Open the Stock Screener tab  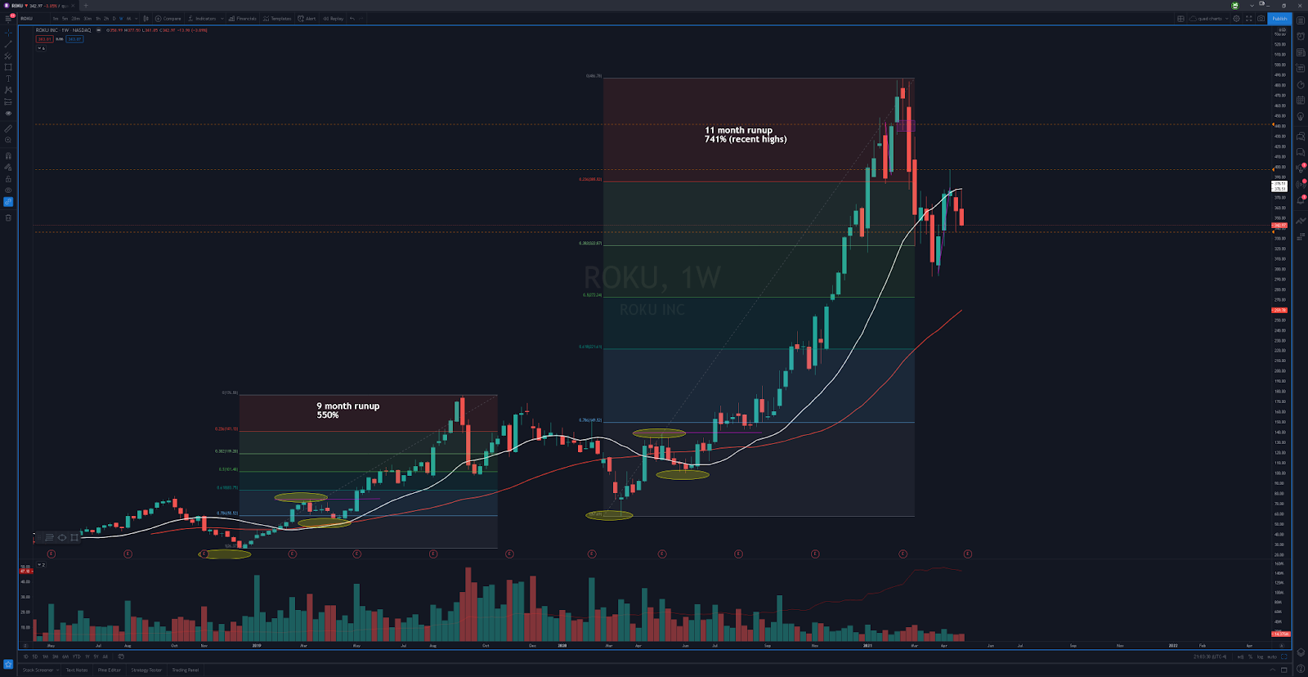click(x=38, y=670)
